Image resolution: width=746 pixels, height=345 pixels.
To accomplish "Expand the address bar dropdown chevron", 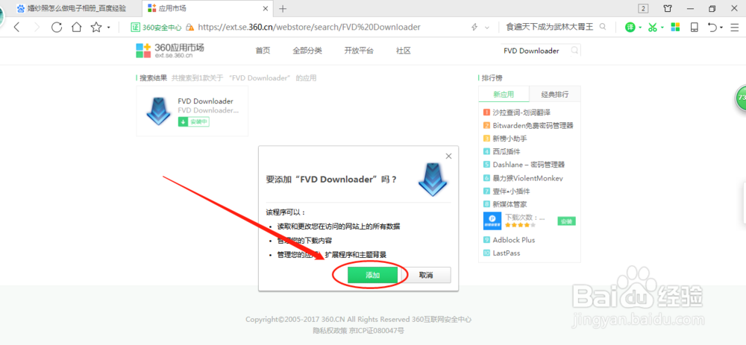I will (x=486, y=28).
